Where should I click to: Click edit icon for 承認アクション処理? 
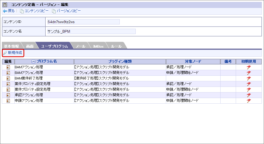[8, 95]
